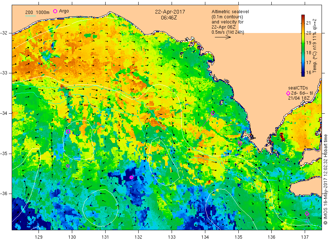This screenshot has height=242, width=330.
Task: Click the cyan 200m isobath legend line
Action: click(x=30, y=16)
